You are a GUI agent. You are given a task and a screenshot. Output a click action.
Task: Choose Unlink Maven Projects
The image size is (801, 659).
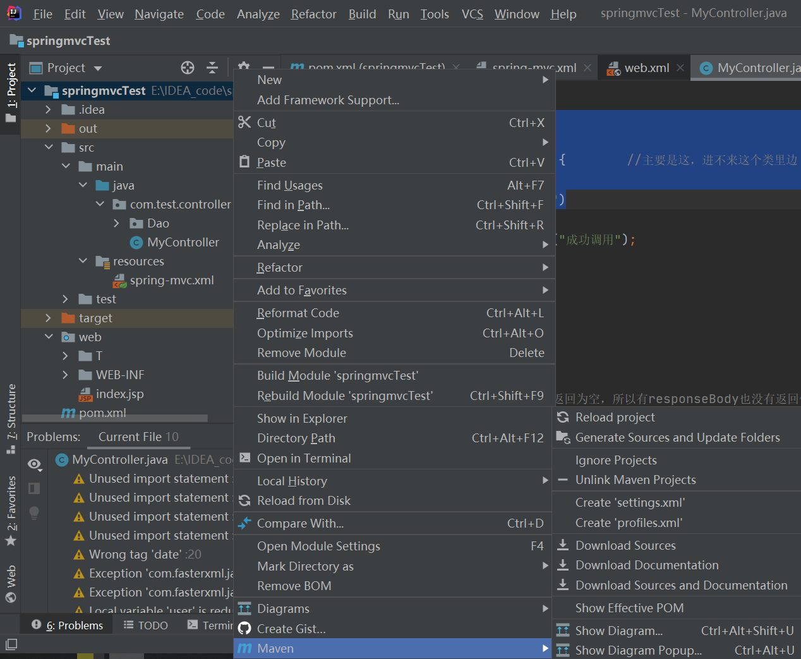coord(677,480)
